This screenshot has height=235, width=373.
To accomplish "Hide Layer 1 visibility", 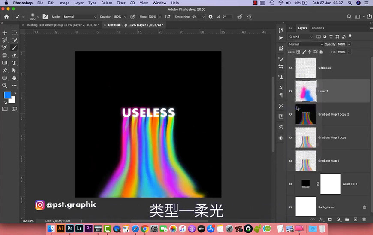I will pos(290,91).
